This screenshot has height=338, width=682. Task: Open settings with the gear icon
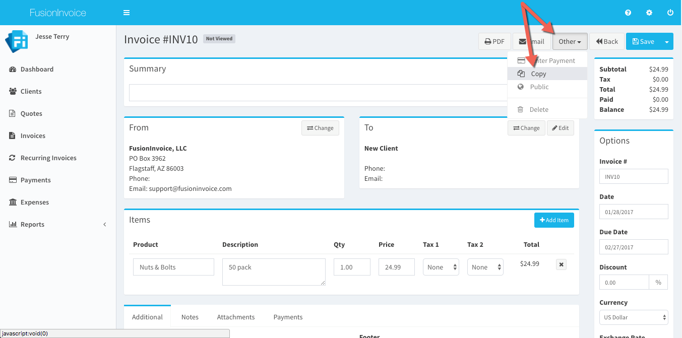point(649,13)
